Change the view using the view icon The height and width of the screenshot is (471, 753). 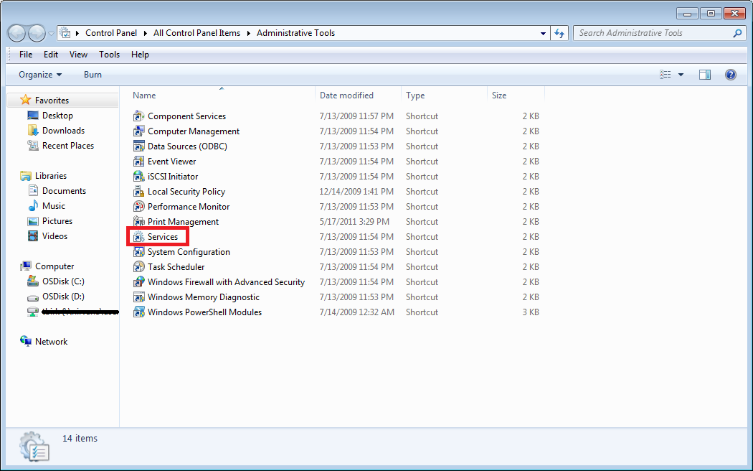665,75
